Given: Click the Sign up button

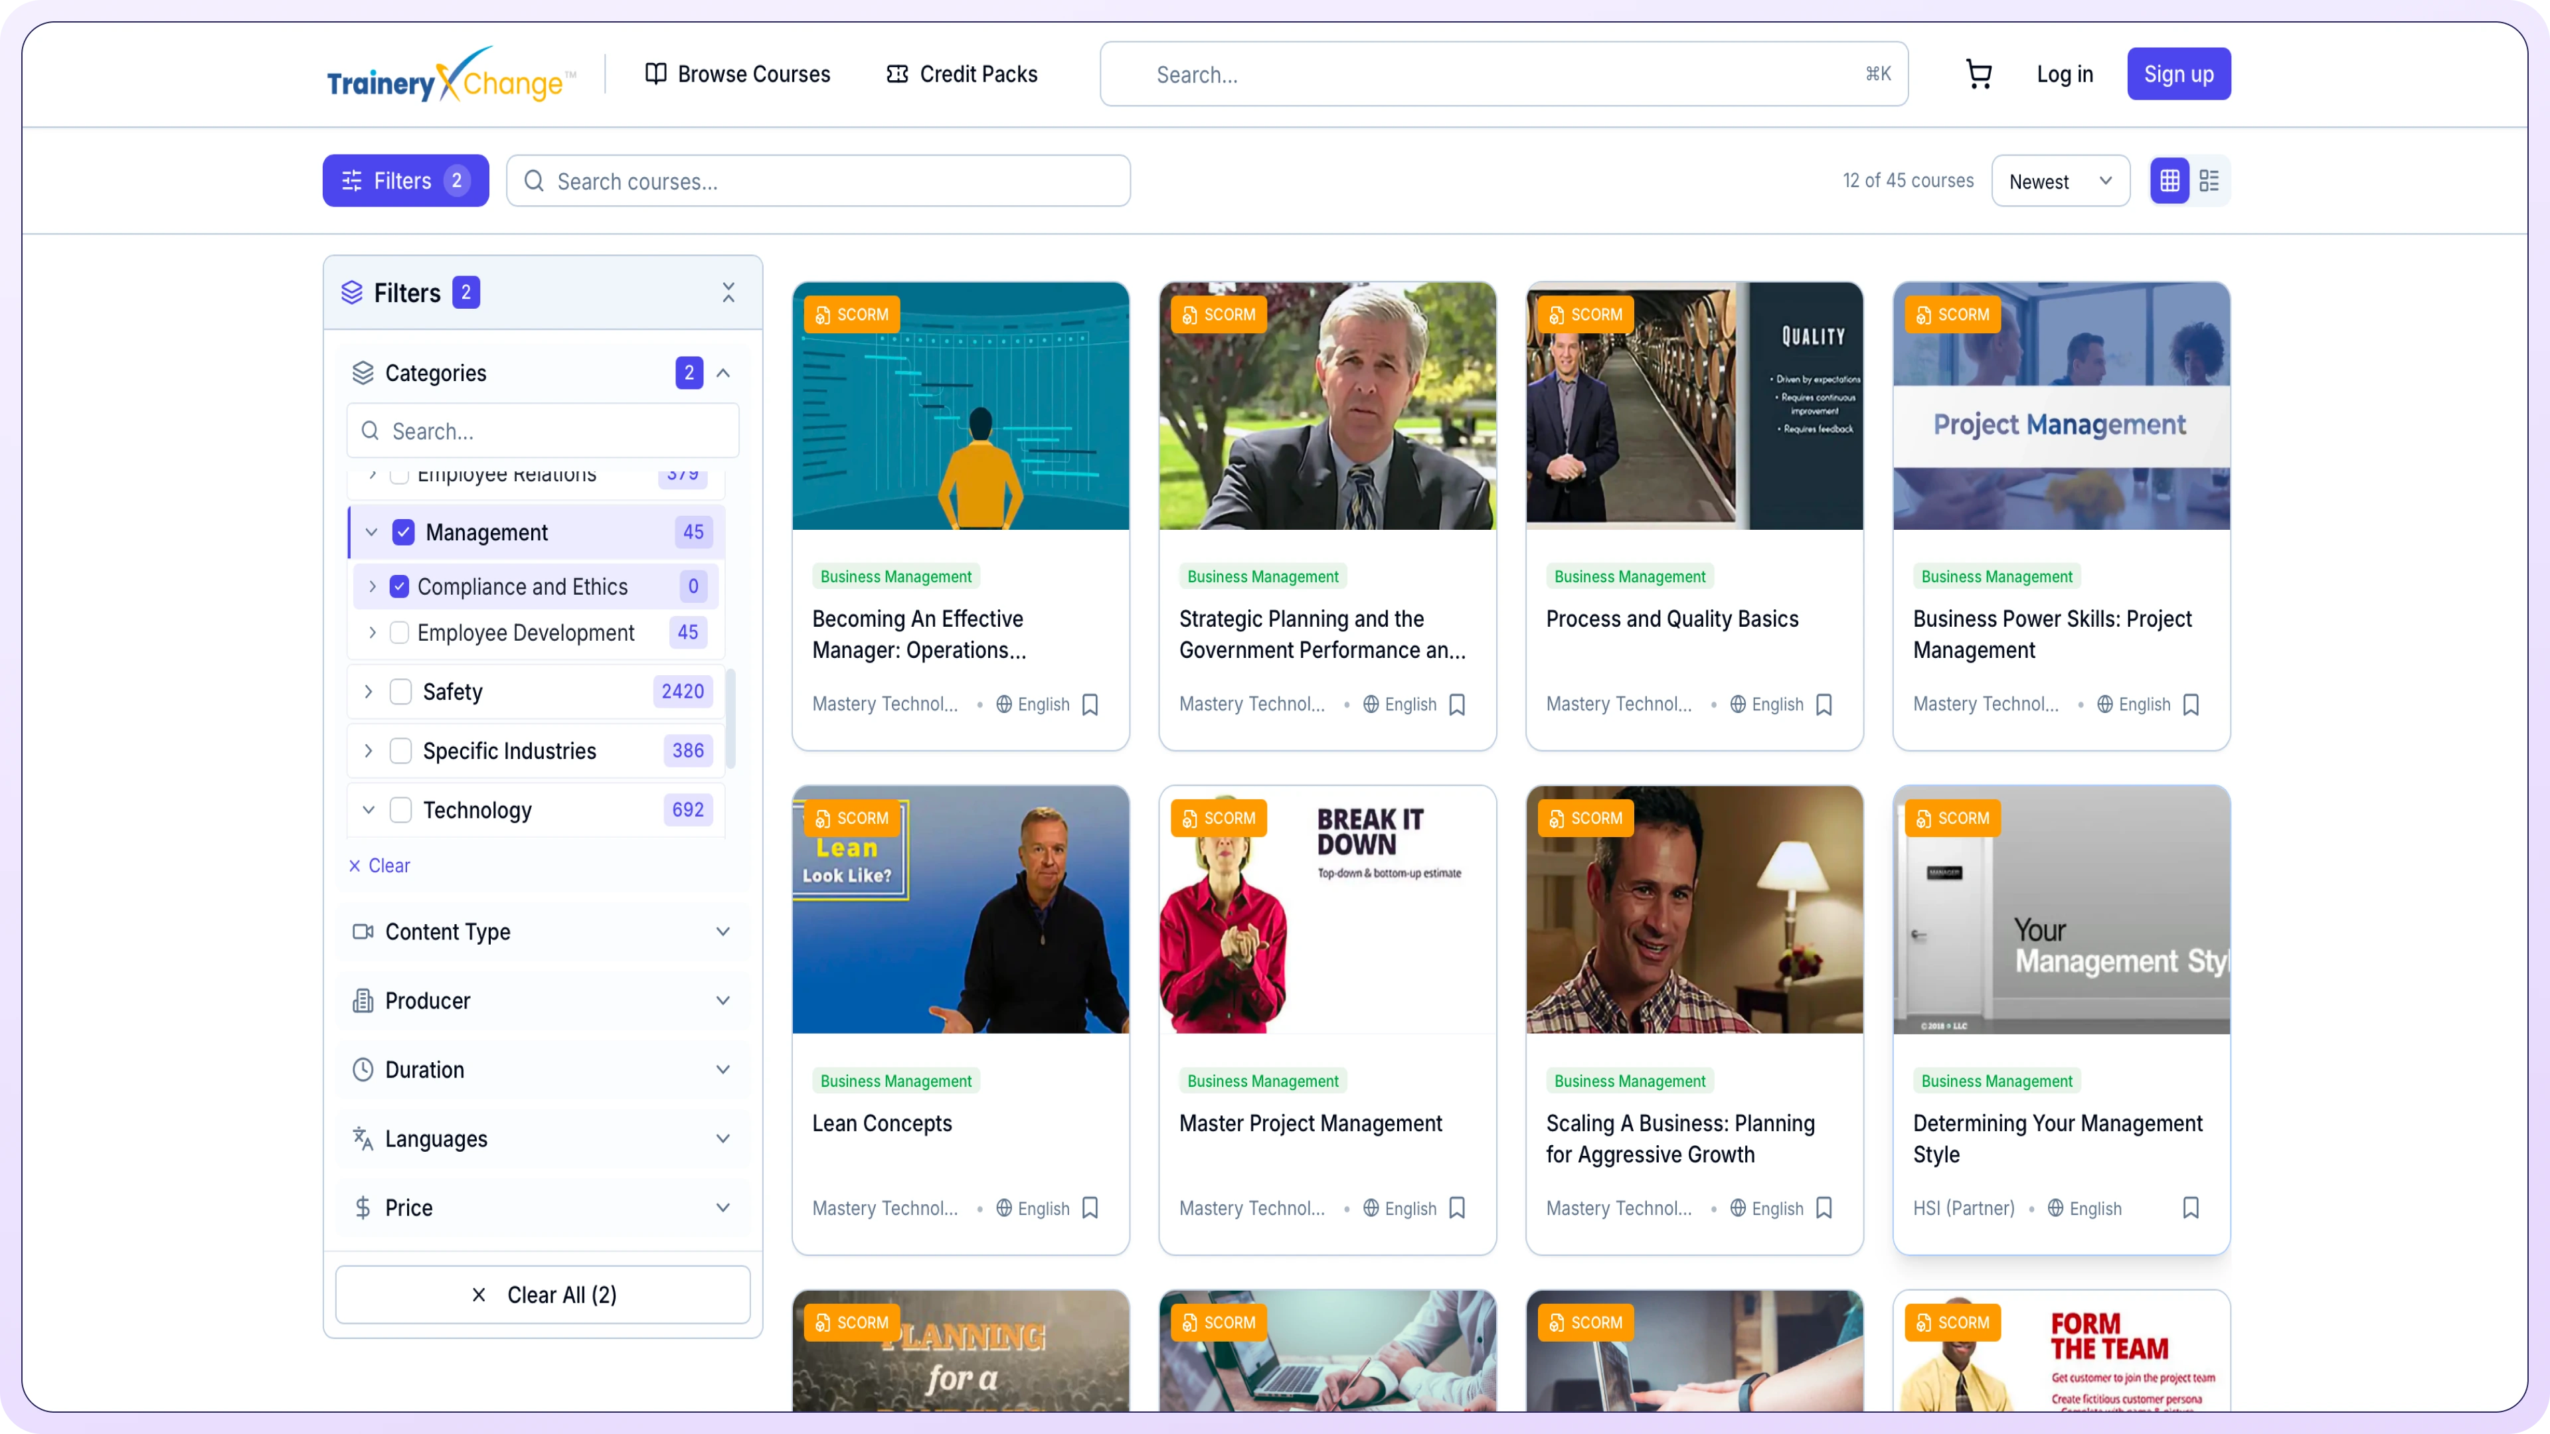Looking at the screenshot, I should tap(2178, 74).
